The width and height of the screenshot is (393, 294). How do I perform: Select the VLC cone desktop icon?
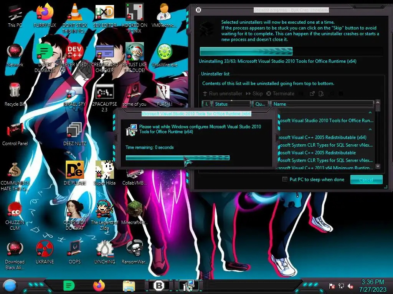pyautogui.click(x=75, y=19)
